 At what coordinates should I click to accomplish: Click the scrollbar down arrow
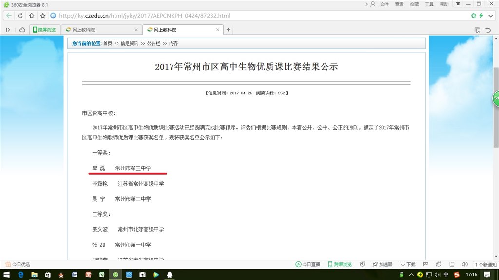point(496,256)
